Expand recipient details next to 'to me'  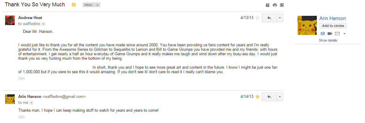[31, 103]
